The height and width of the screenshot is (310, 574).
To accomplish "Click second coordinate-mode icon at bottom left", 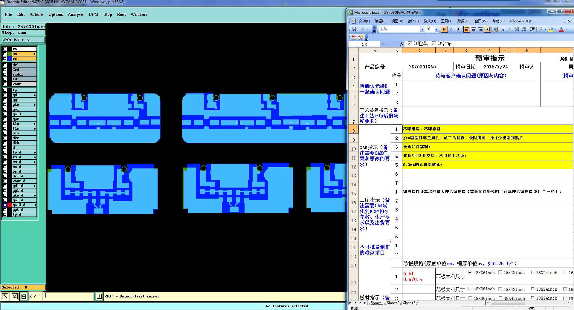I will tap(14, 296).
